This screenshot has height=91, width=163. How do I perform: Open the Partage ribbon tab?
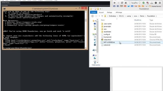[110, 12]
